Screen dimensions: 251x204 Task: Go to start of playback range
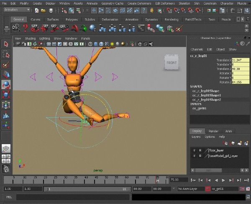(193, 180)
